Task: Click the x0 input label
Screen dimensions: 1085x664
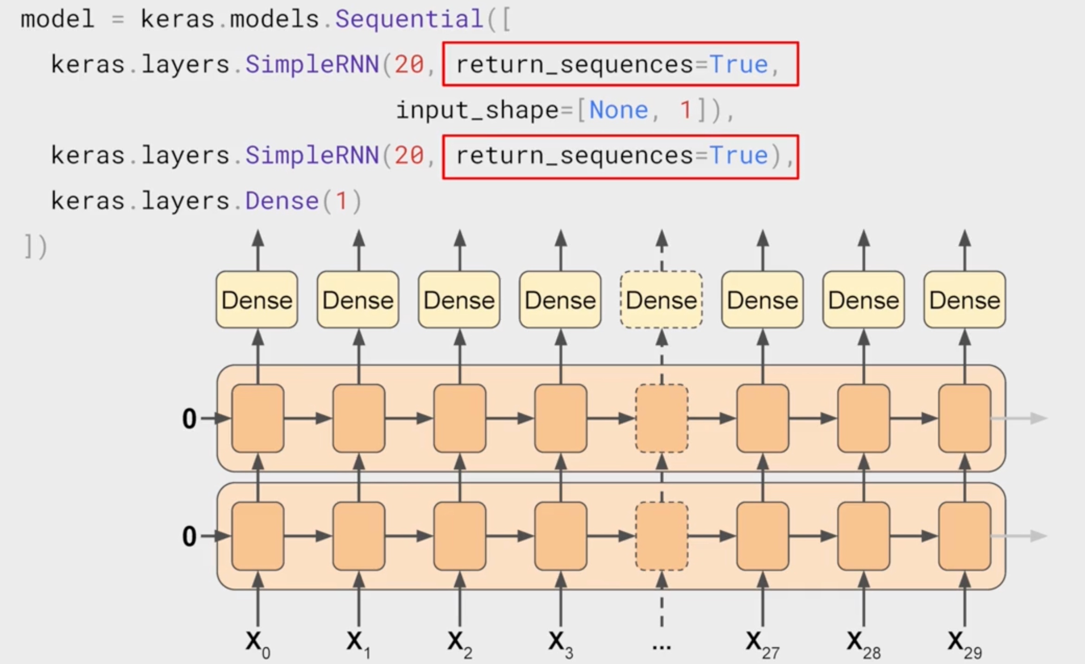Action: tap(258, 644)
